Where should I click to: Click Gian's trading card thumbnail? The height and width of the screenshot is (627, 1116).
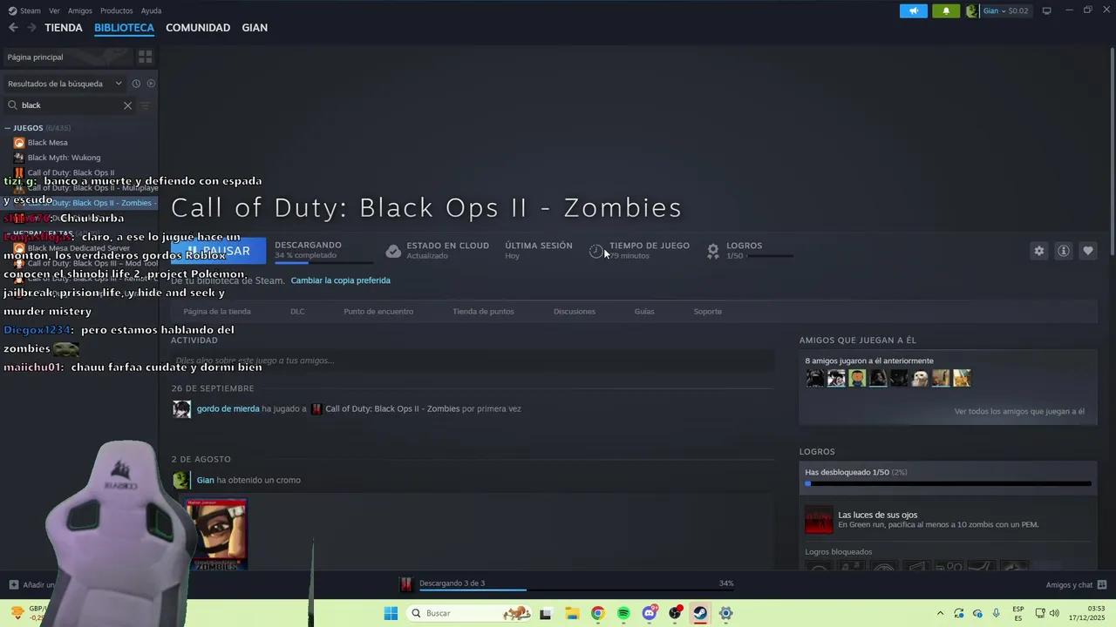pyautogui.click(x=216, y=534)
